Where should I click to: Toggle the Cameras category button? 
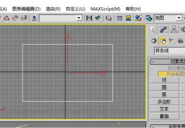[x=180, y=41]
